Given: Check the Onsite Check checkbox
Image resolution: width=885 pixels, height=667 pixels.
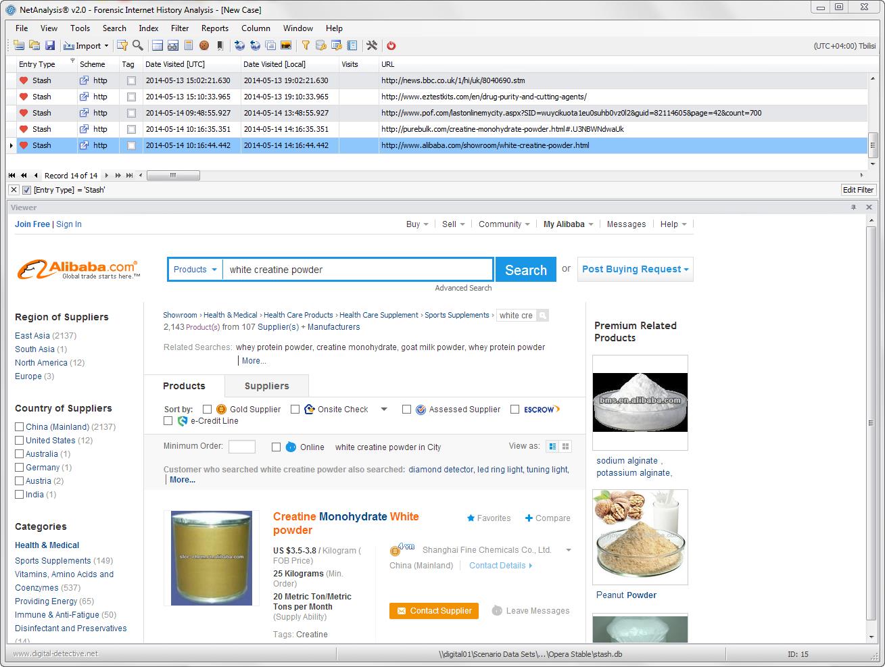Looking at the screenshot, I should point(295,409).
